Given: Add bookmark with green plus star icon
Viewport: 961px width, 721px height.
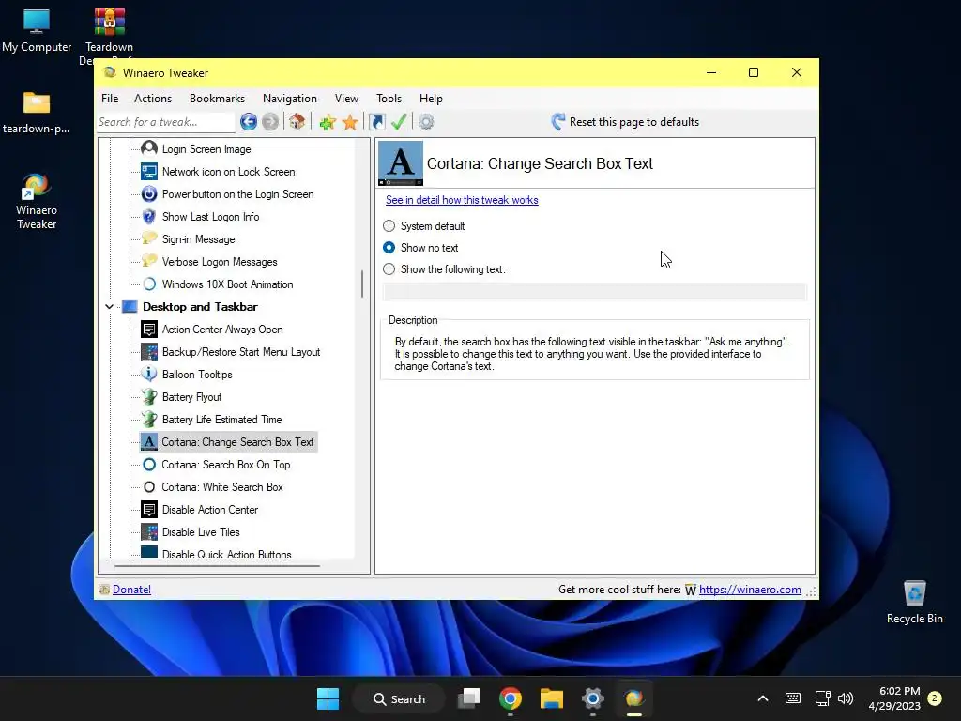Looking at the screenshot, I should coord(328,122).
